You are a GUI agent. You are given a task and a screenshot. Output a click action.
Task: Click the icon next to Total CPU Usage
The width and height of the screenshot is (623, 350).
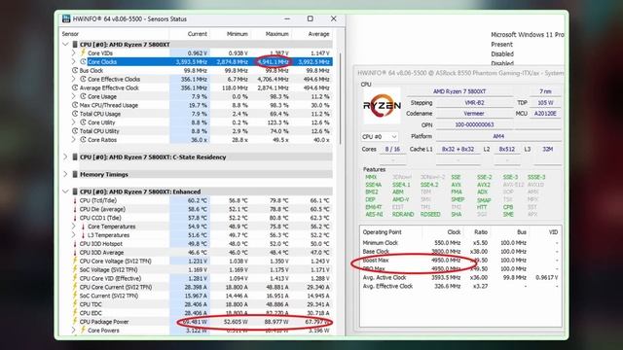click(x=75, y=114)
